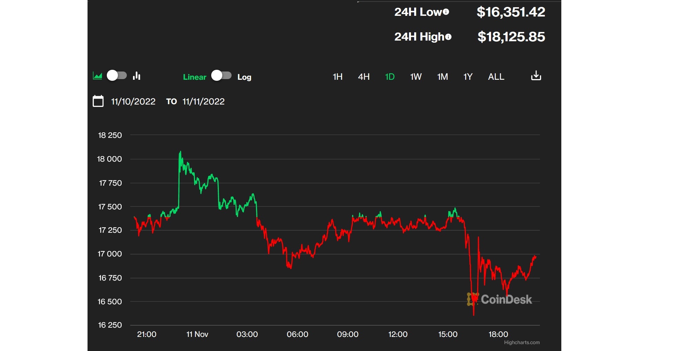674x351 pixels.
Task: Click the 21:00 x-axis label
Action: coord(147,334)
